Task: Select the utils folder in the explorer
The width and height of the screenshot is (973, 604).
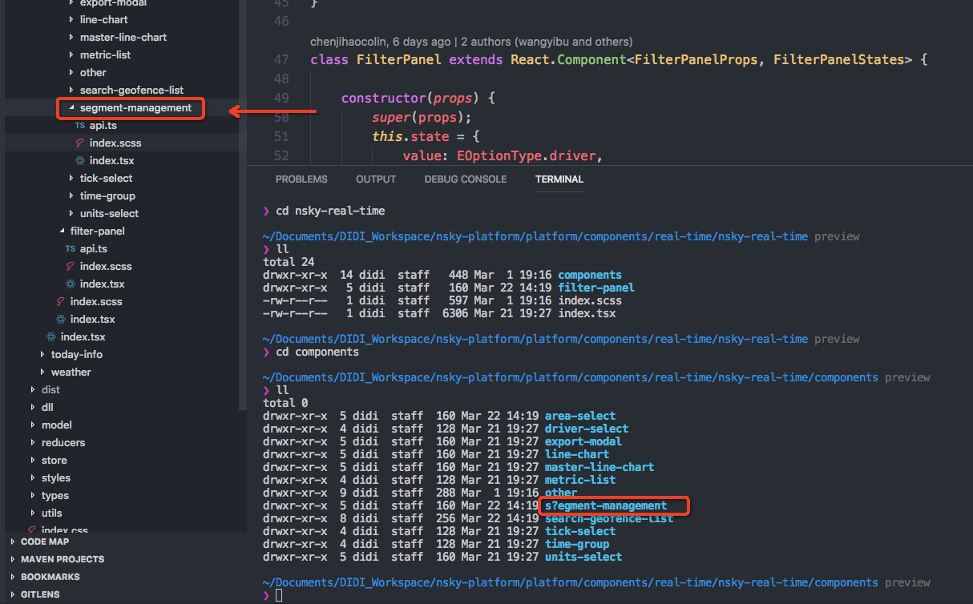Action: coord(52,513)
